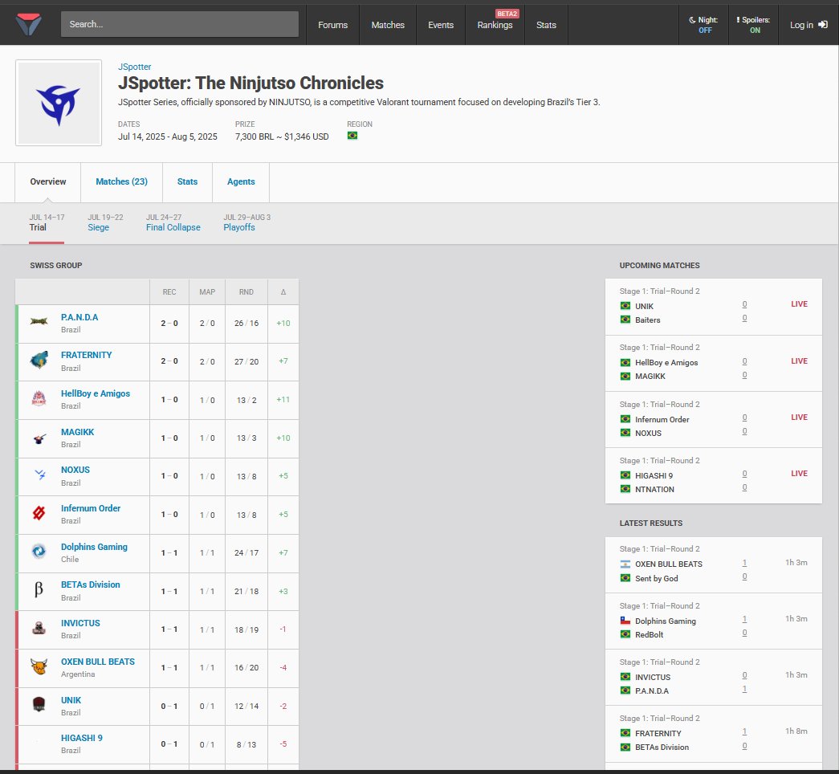The image size is (839, 774).
Task: Open result INVICTUS vs P.A.N.D.A
Action: [713, 678]
